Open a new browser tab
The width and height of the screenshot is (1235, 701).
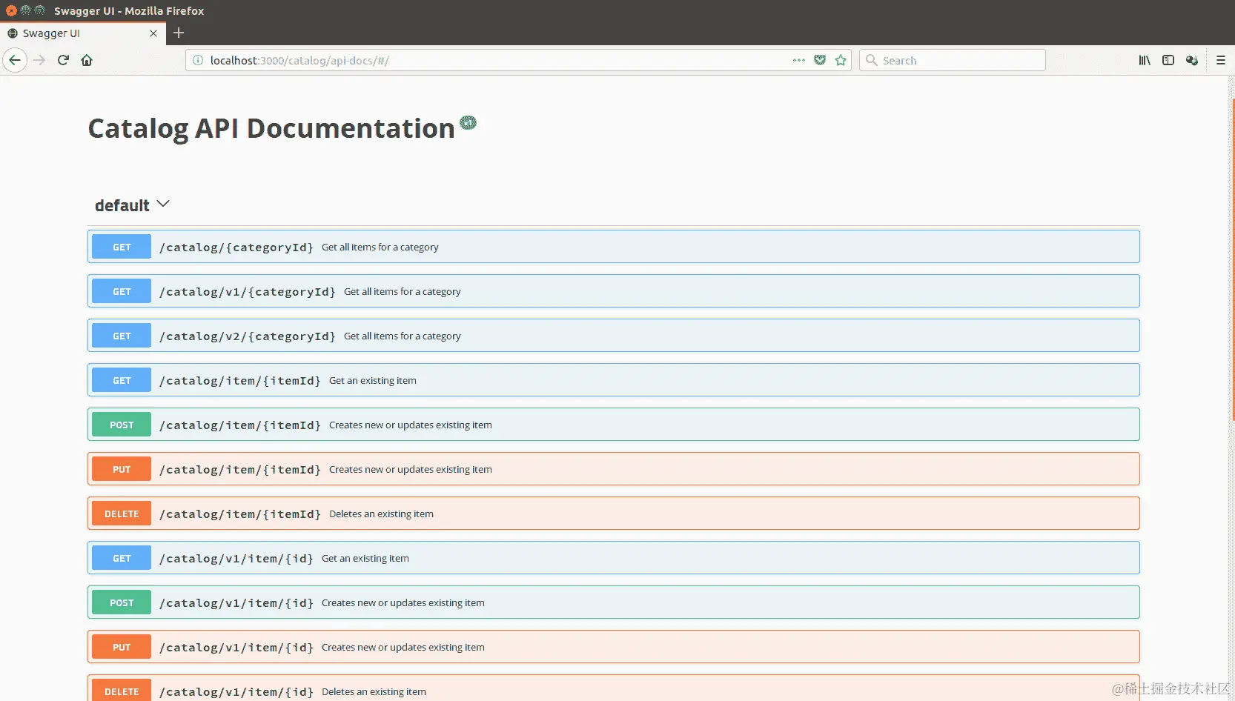point(179,33)
